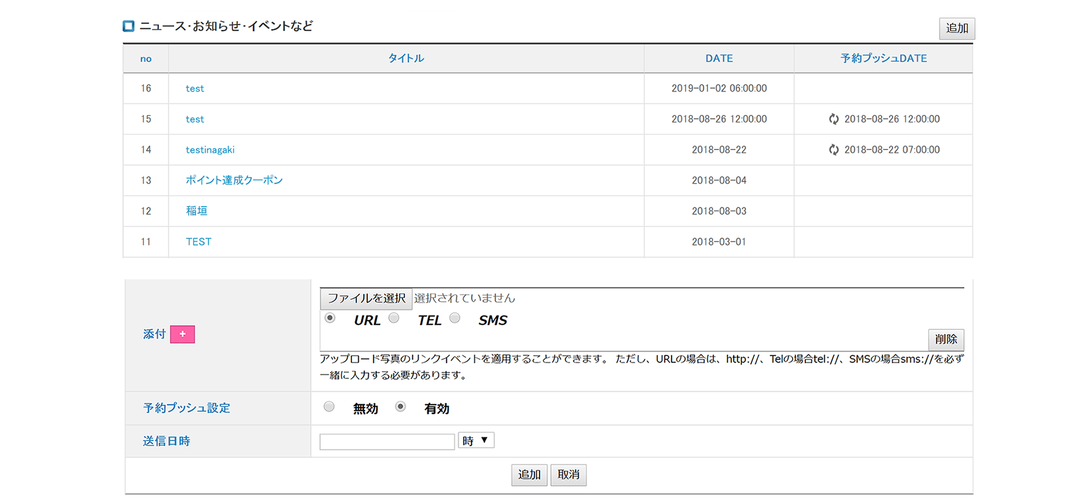Open the testinagaki news entry
The height and width of the screenshot is (500, 1079).
(210, 149)
